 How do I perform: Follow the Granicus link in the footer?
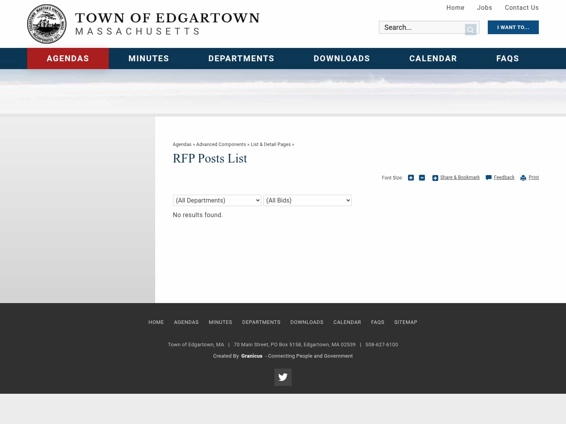point(252,356)
